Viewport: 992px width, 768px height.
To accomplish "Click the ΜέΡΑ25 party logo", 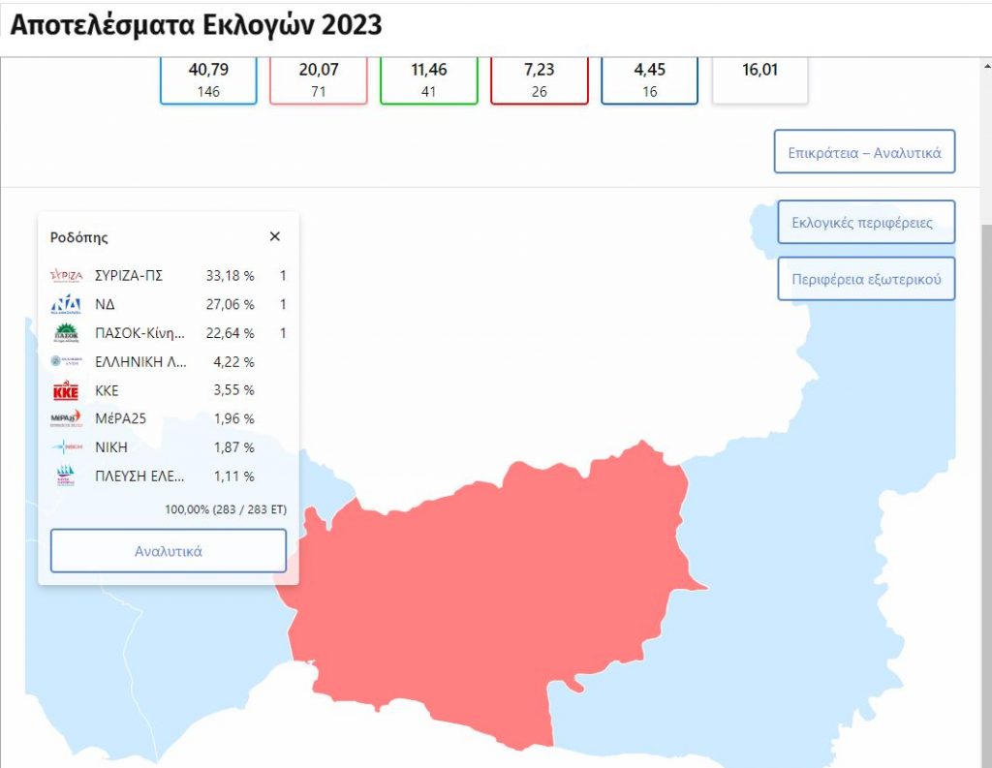I will click(66, 418).
